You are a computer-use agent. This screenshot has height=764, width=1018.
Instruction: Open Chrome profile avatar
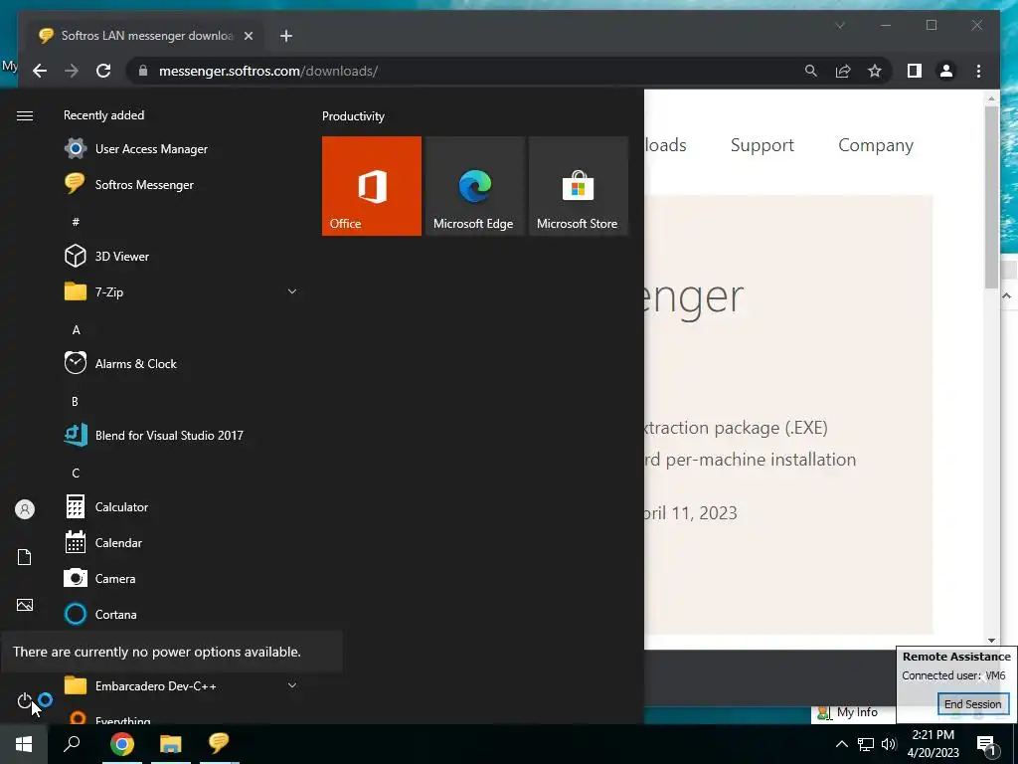pos(946,71)
